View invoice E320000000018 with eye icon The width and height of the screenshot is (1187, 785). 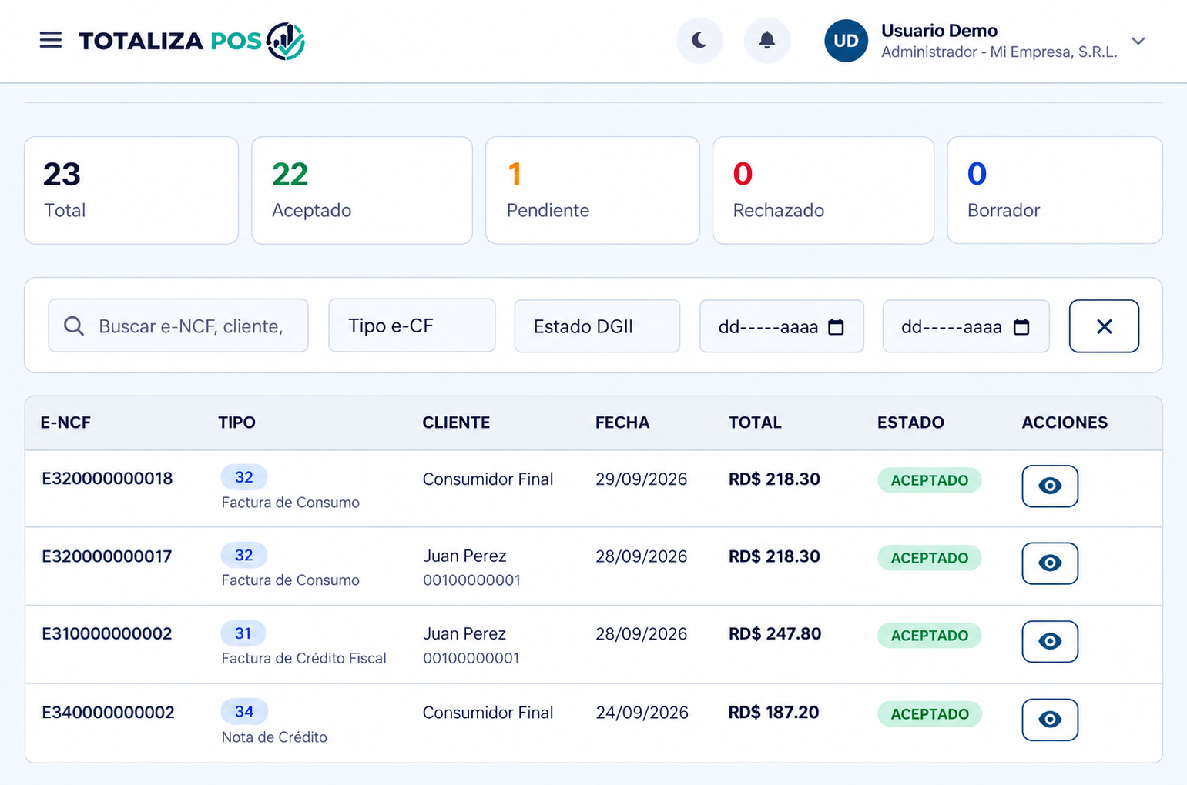[1050, 486]
